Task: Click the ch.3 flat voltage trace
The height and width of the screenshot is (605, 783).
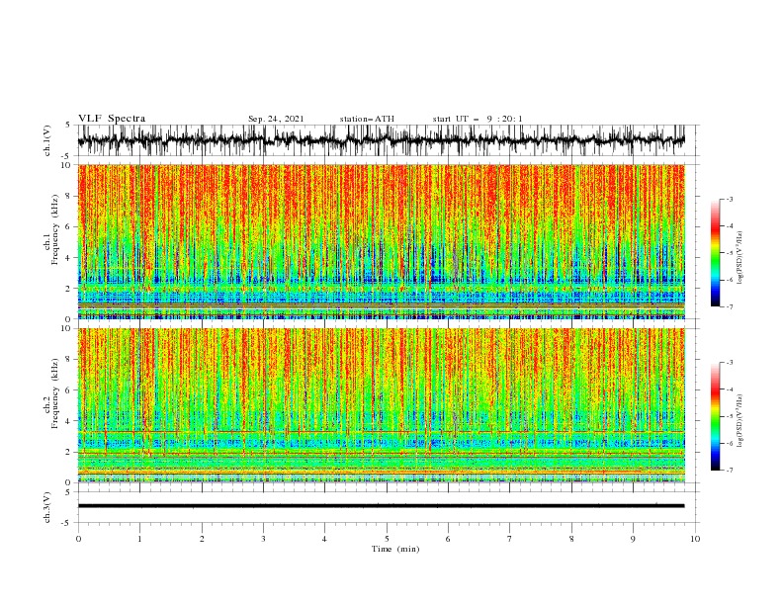Action: point(381,506)
